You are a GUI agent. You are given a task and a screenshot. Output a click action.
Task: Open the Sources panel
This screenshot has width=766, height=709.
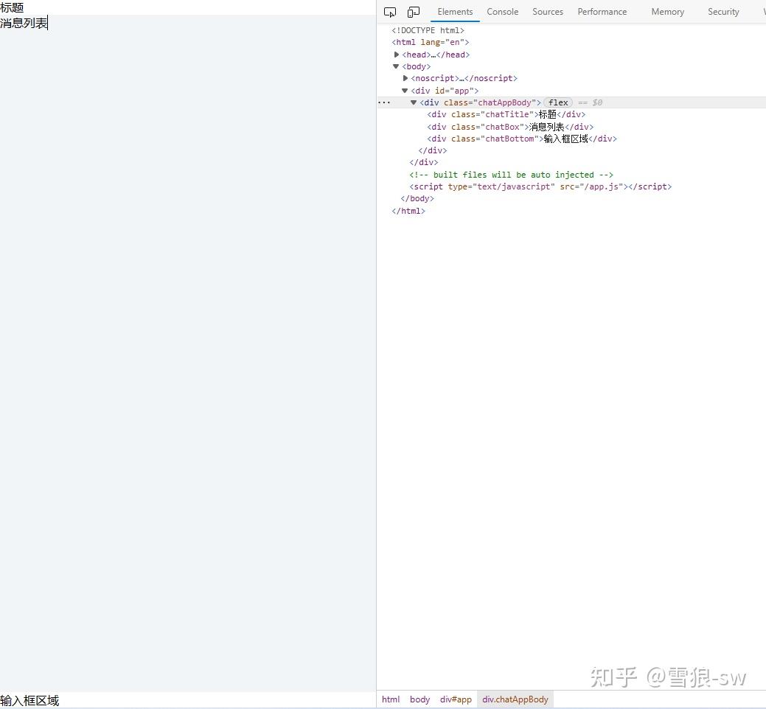547,11
